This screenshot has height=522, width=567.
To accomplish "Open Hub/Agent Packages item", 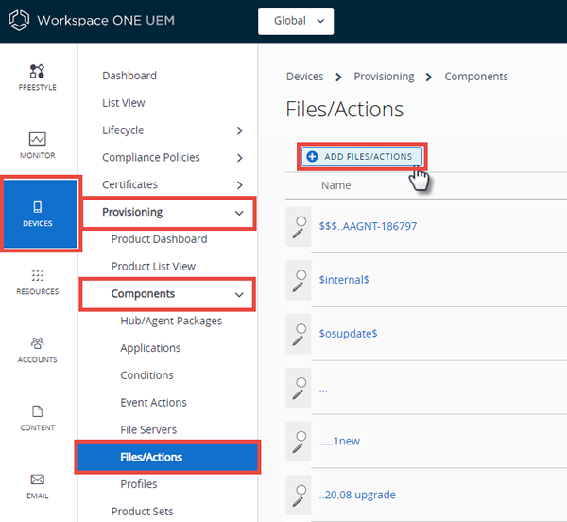I will coord(171,321).
